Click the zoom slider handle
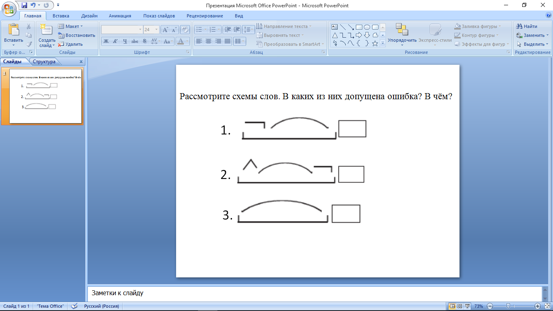 click(508, 306)
